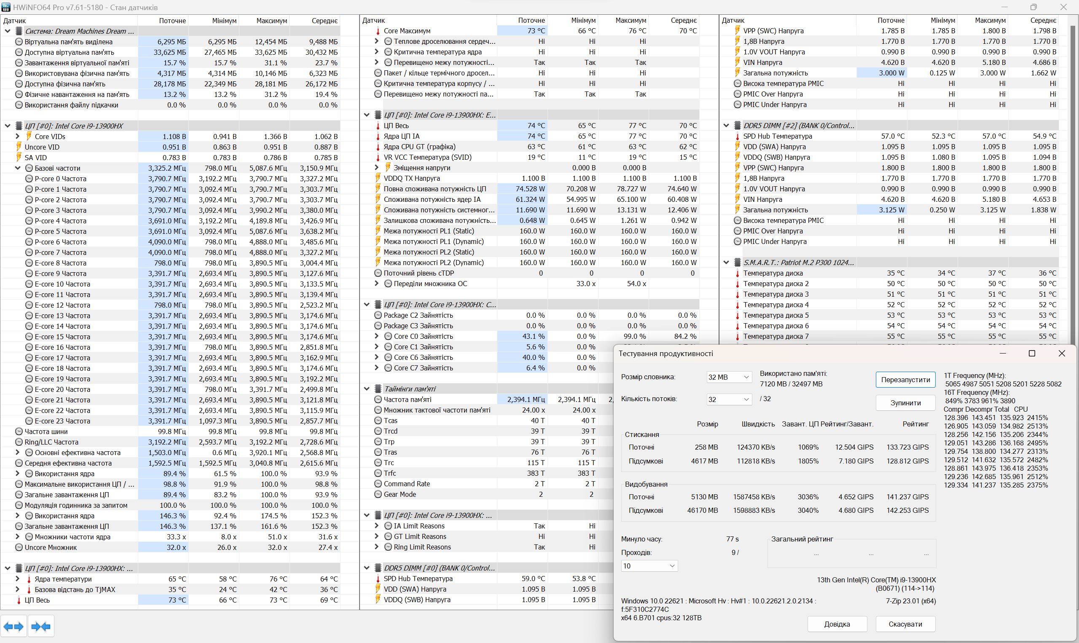Image resolution: width=1079 pixels, height=643 pixels.
Task: Click the circle icon beside Gear Mode
Action: pos(378,494)
